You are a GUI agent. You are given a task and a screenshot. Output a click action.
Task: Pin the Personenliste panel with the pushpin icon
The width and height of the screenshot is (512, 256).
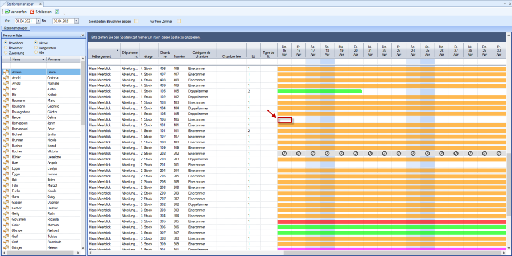tap(82, 35)
